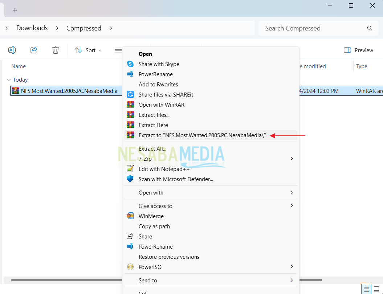Choose Share with Skype
The width and height of the screenshot is (383, 294).
pyautogui.click(x=211, y=64)
